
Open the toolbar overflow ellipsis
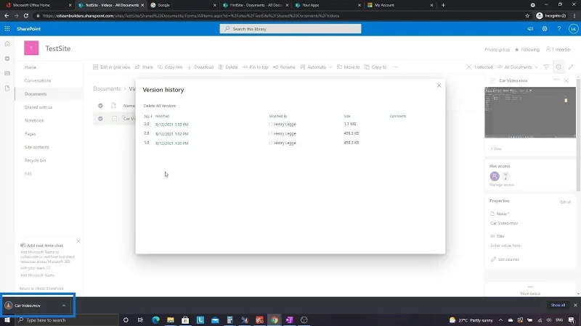(x=395, y=67)
